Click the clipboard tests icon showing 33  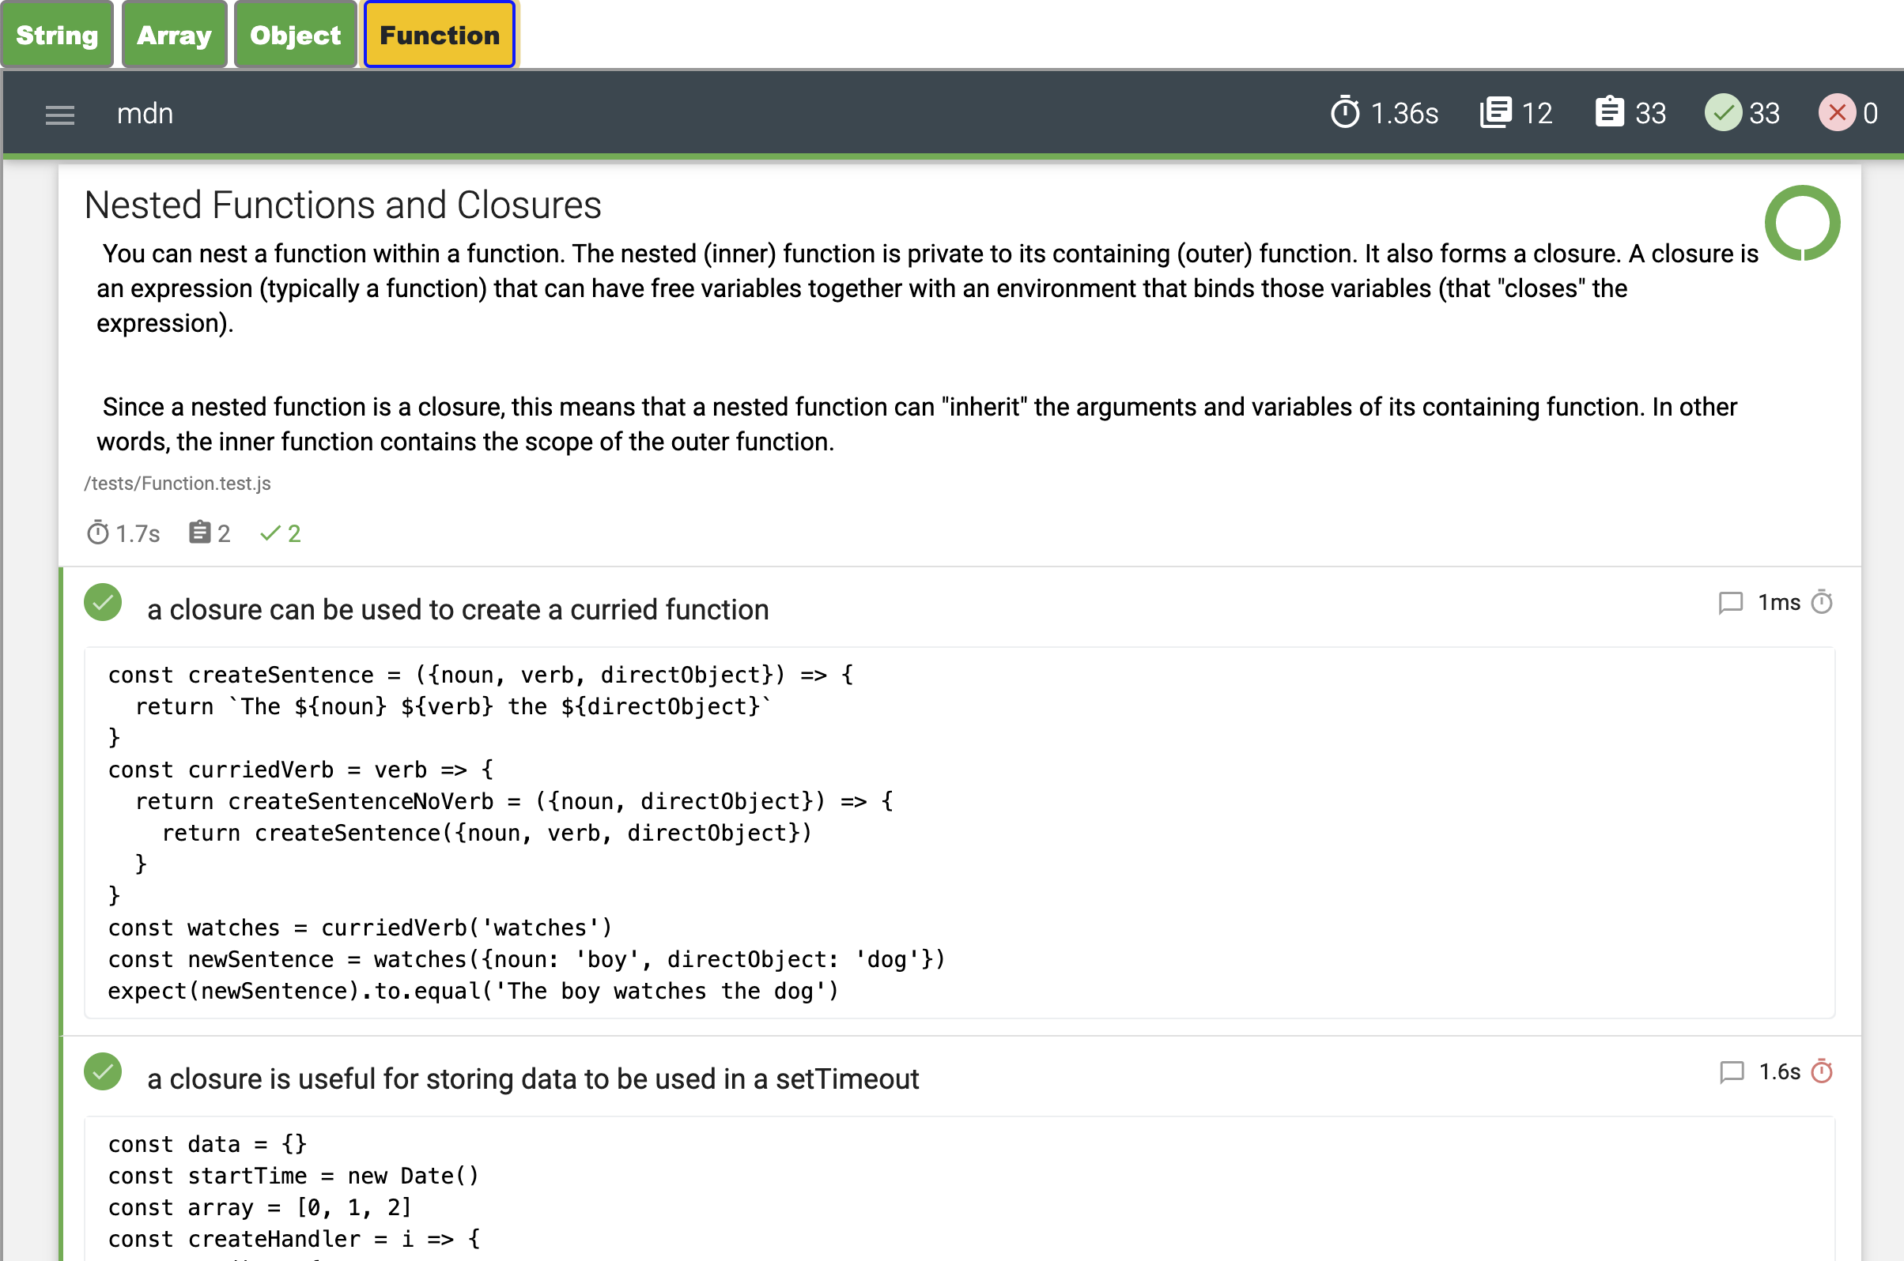(x=1608, y=112)
